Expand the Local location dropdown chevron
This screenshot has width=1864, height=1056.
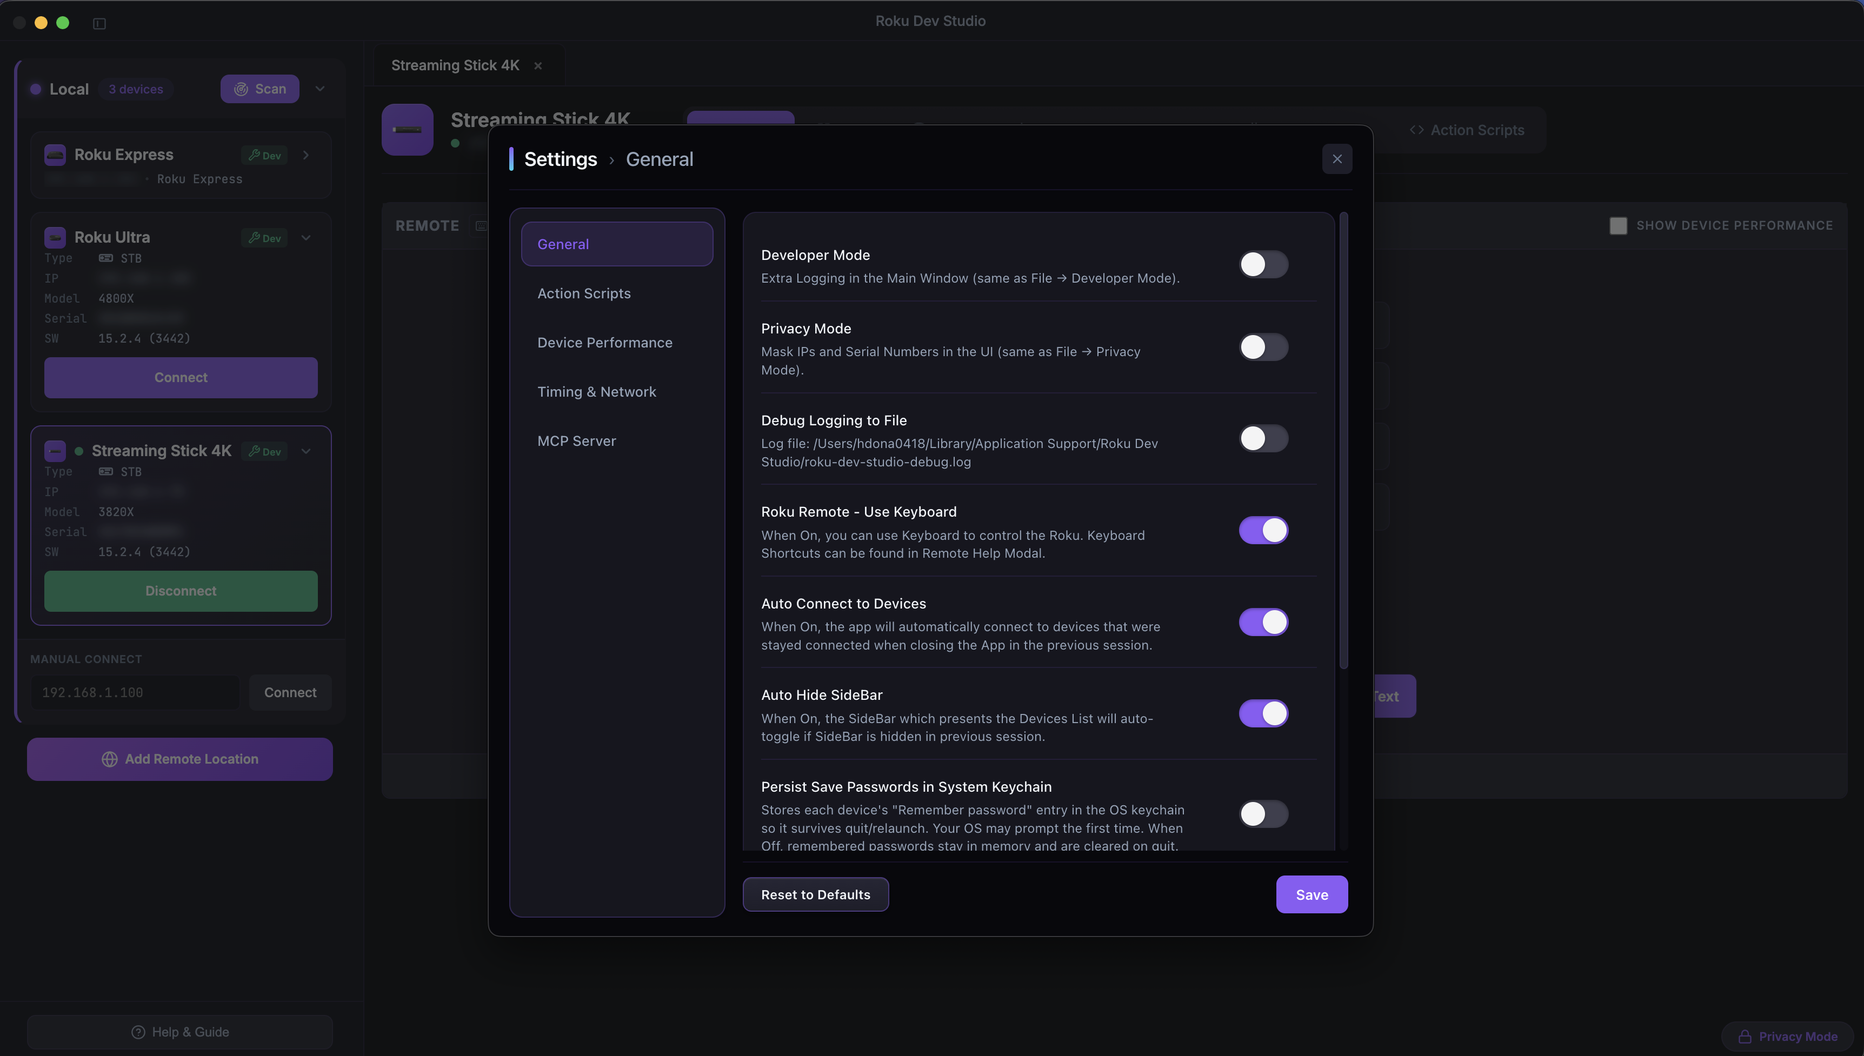coord(320,89)
